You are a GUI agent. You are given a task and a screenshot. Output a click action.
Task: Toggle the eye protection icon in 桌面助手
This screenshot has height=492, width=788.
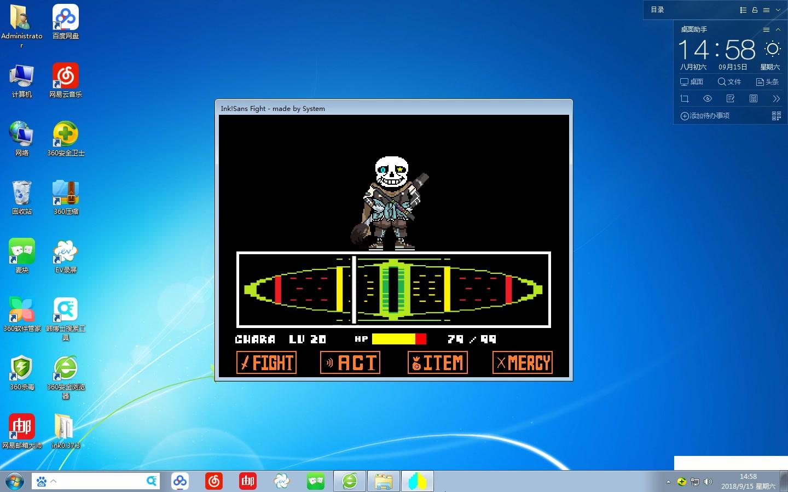[708, 98]
